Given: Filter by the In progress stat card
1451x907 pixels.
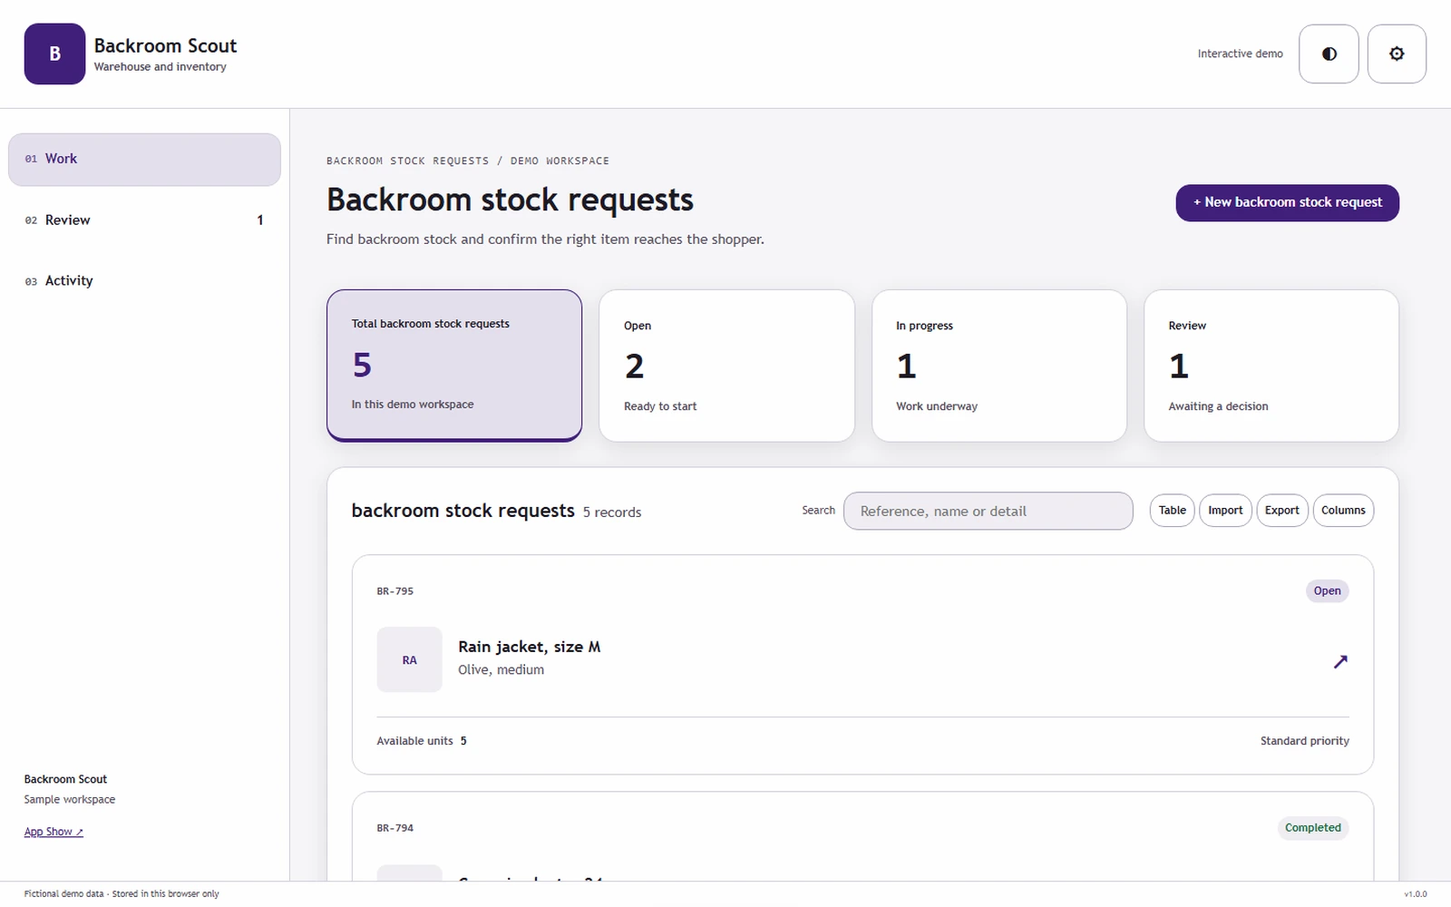Looking at the screenshot, I should point(998,366).
